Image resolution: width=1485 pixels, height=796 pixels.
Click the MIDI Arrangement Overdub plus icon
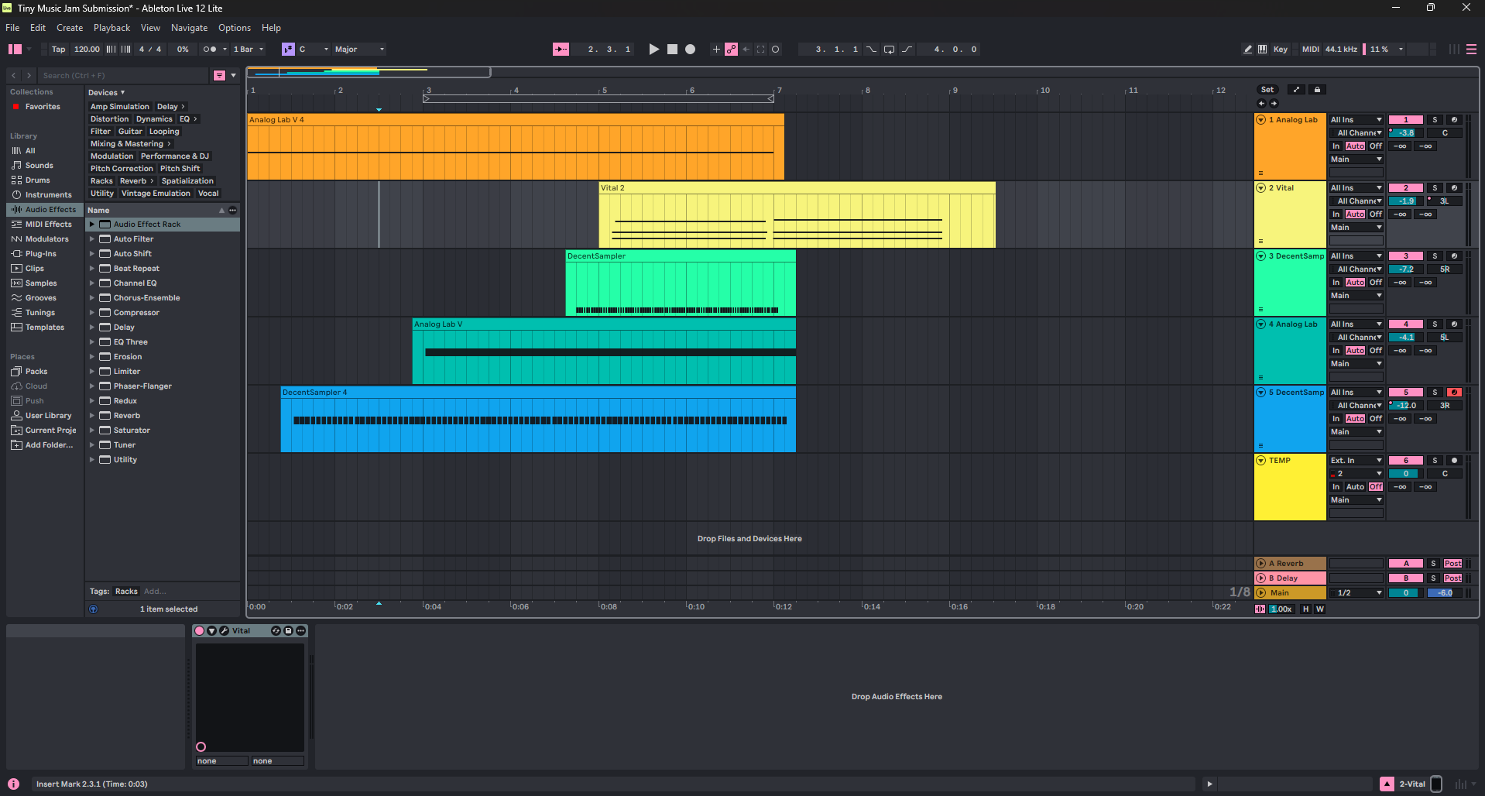[x=716, y=50]
